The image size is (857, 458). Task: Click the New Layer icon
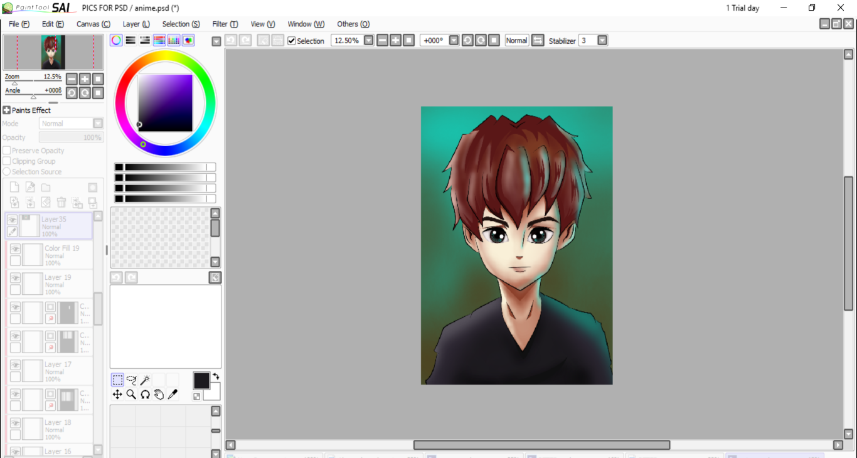[x=14, y=187]
